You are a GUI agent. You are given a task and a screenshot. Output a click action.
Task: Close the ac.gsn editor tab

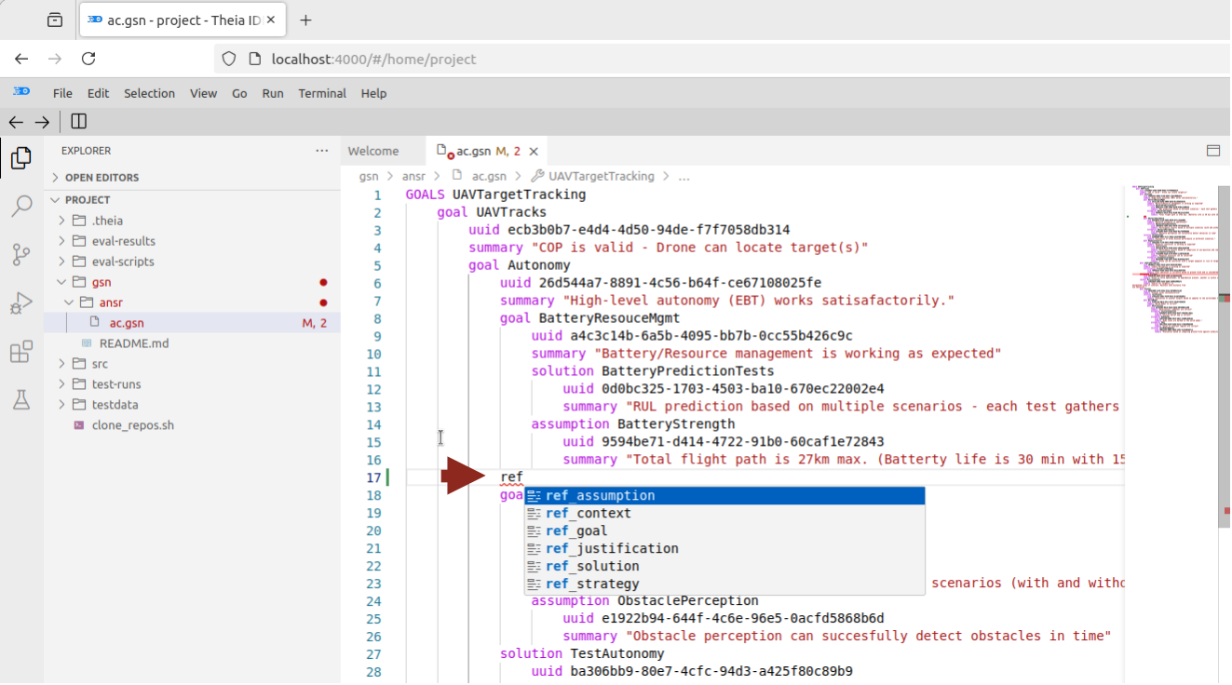534,151
